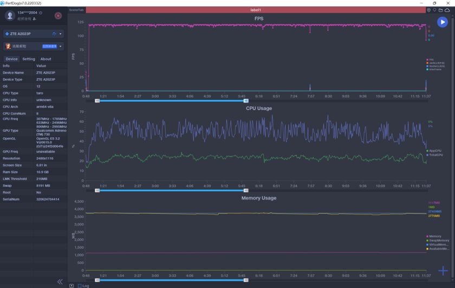455x288 pixels.
Task: Switch to the Setting tab
Action: [29, 59]
